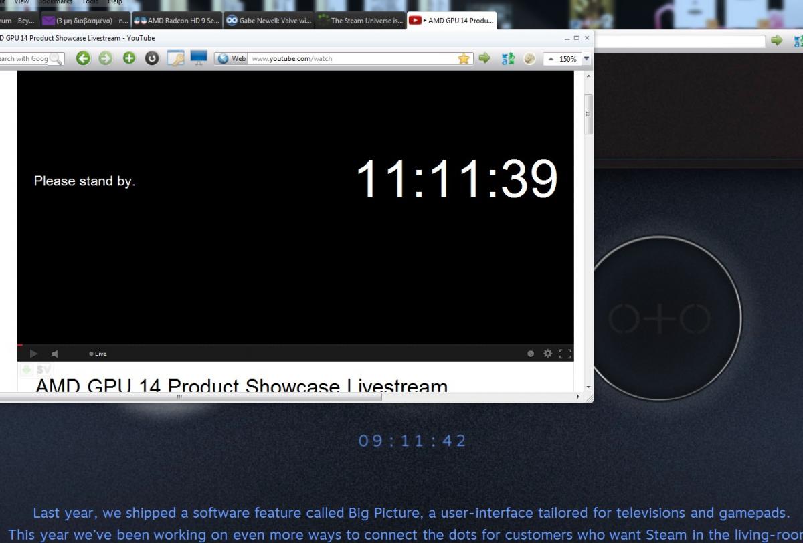803x543 pixels.
Task: Click the round cookie-like icon near zoom
Action: tap(529, 58)
